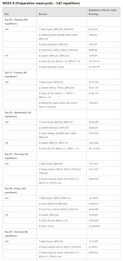Click the 30:63:541 repetitions cell
123x261 pixels.
coord(103,254)
